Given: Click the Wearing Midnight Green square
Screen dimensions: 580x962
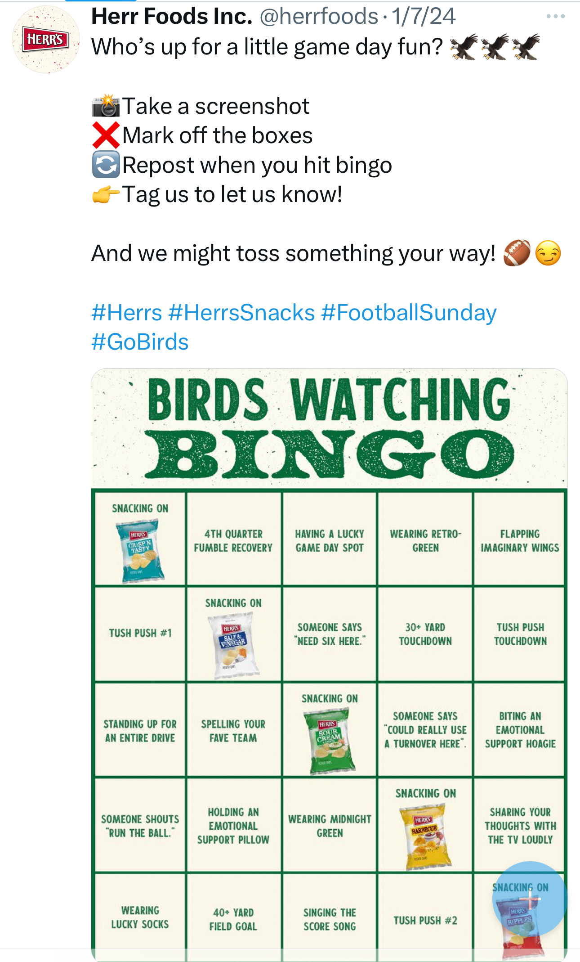Looking at the screenshot, I should coord(330,826).
